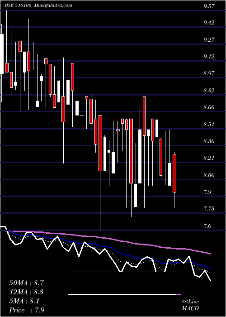This screenshot has width=226, height=317.
Task: Click the 8.51 price axis label
Action: point(209,124)
